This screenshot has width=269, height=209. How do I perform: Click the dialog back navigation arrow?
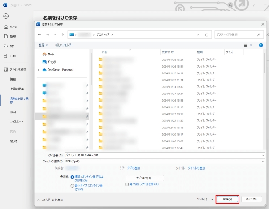click(39, 35)
